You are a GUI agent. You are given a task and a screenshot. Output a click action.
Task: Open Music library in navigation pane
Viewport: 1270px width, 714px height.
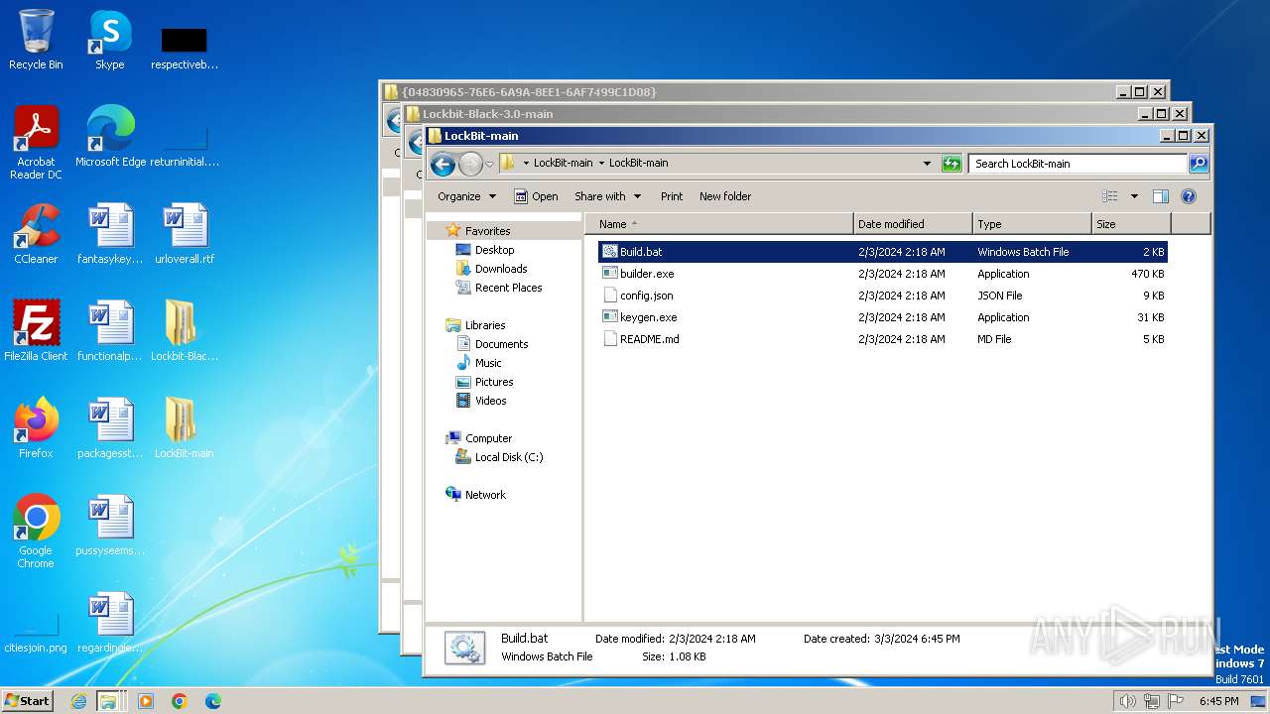click(x=488, y=363)
